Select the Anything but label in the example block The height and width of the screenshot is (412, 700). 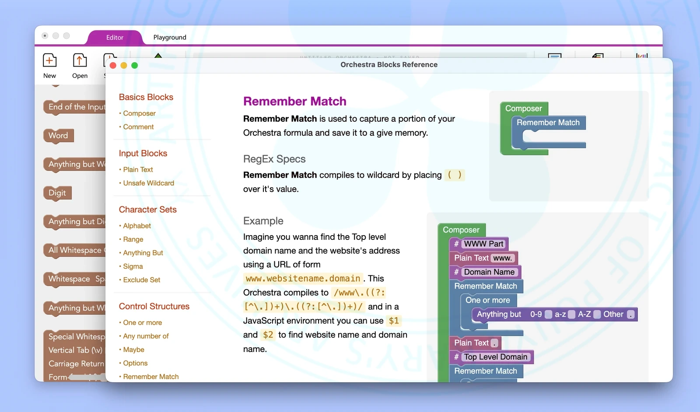(499, 314)
